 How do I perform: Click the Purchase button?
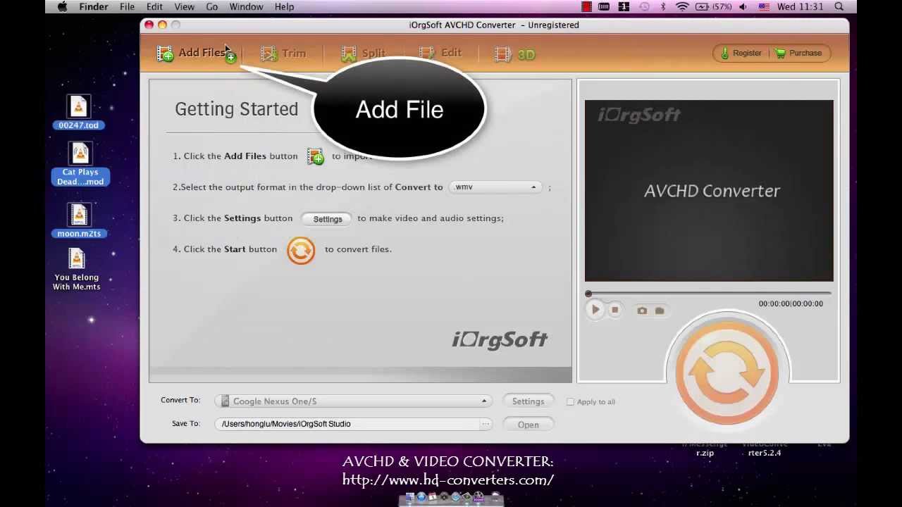pyautogui.click(x=798, y=54)
